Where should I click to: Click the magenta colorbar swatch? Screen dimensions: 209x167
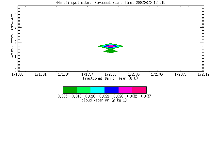(x=125, y=90)
